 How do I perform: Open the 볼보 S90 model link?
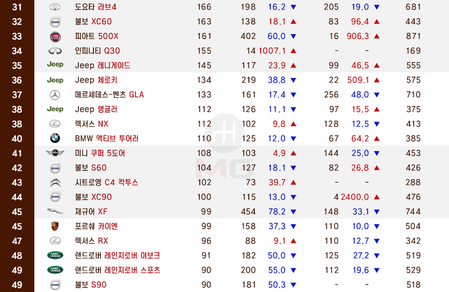click(91, 285)
